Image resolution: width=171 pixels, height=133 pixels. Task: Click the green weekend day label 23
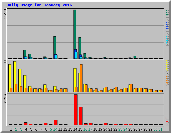pos(120,129)
